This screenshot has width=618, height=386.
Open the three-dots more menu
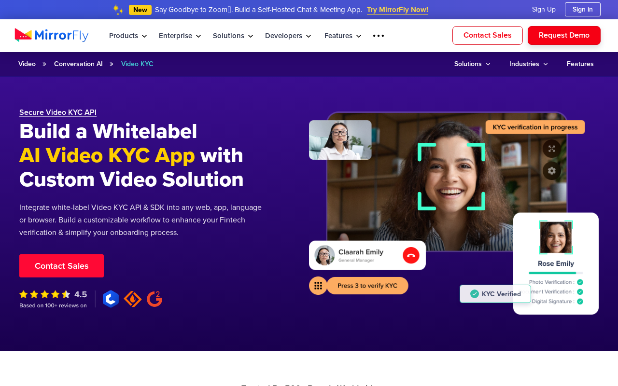pyautogui.click(x=379, y=36)
